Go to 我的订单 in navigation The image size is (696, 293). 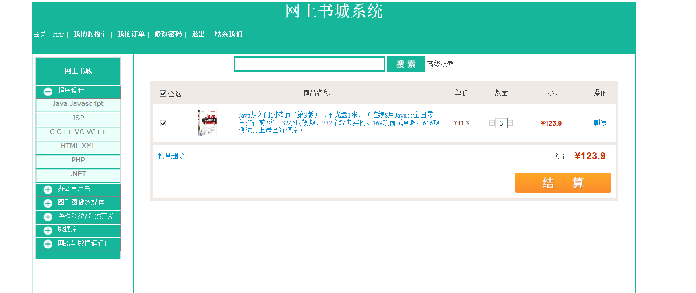point(131,34)
